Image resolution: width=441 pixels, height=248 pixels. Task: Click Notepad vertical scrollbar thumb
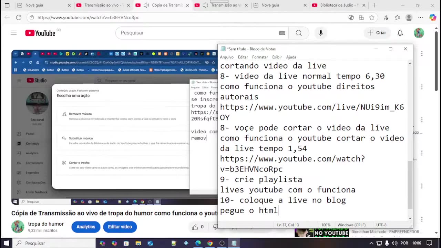coord(410,185)
